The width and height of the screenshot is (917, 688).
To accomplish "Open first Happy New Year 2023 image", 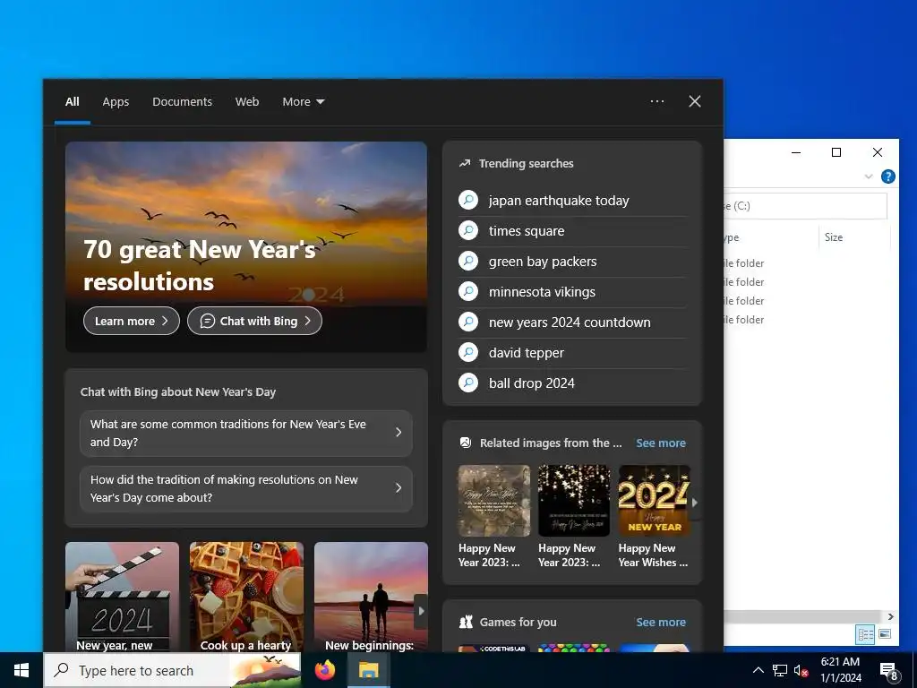I will click(x=493, y=500).
